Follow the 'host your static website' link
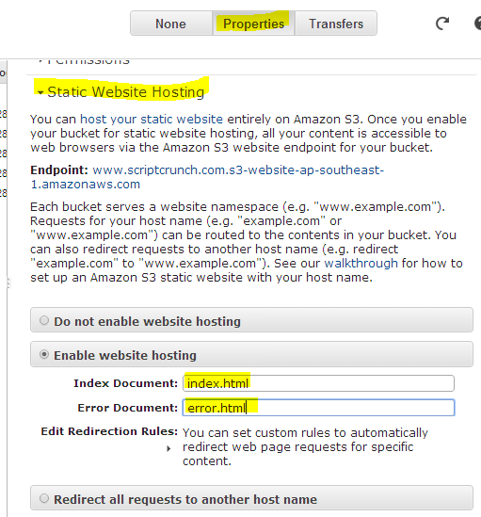The height and width of the screenshot is (517, 481). click(152, 119)
